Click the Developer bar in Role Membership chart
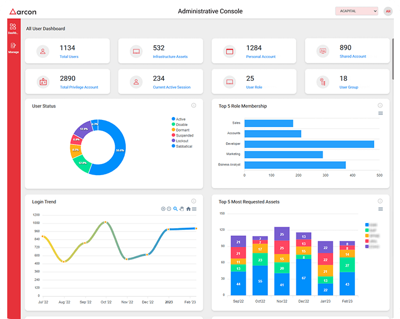 309,144
